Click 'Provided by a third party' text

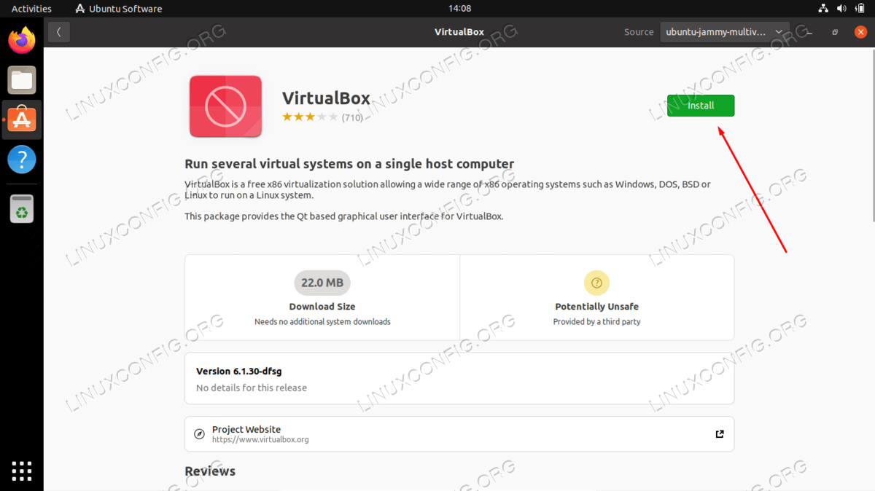click(596, 321)
